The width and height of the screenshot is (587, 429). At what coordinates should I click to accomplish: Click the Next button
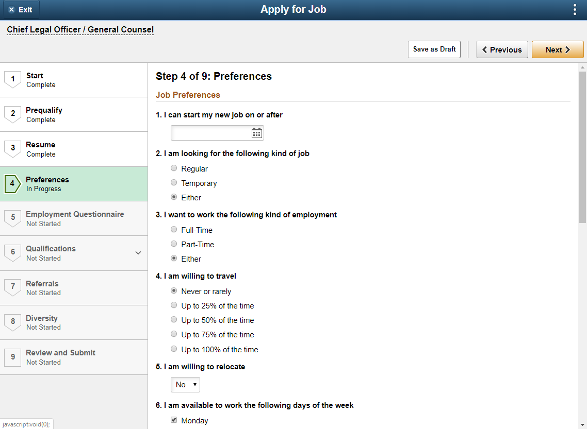tap(558, 50)
